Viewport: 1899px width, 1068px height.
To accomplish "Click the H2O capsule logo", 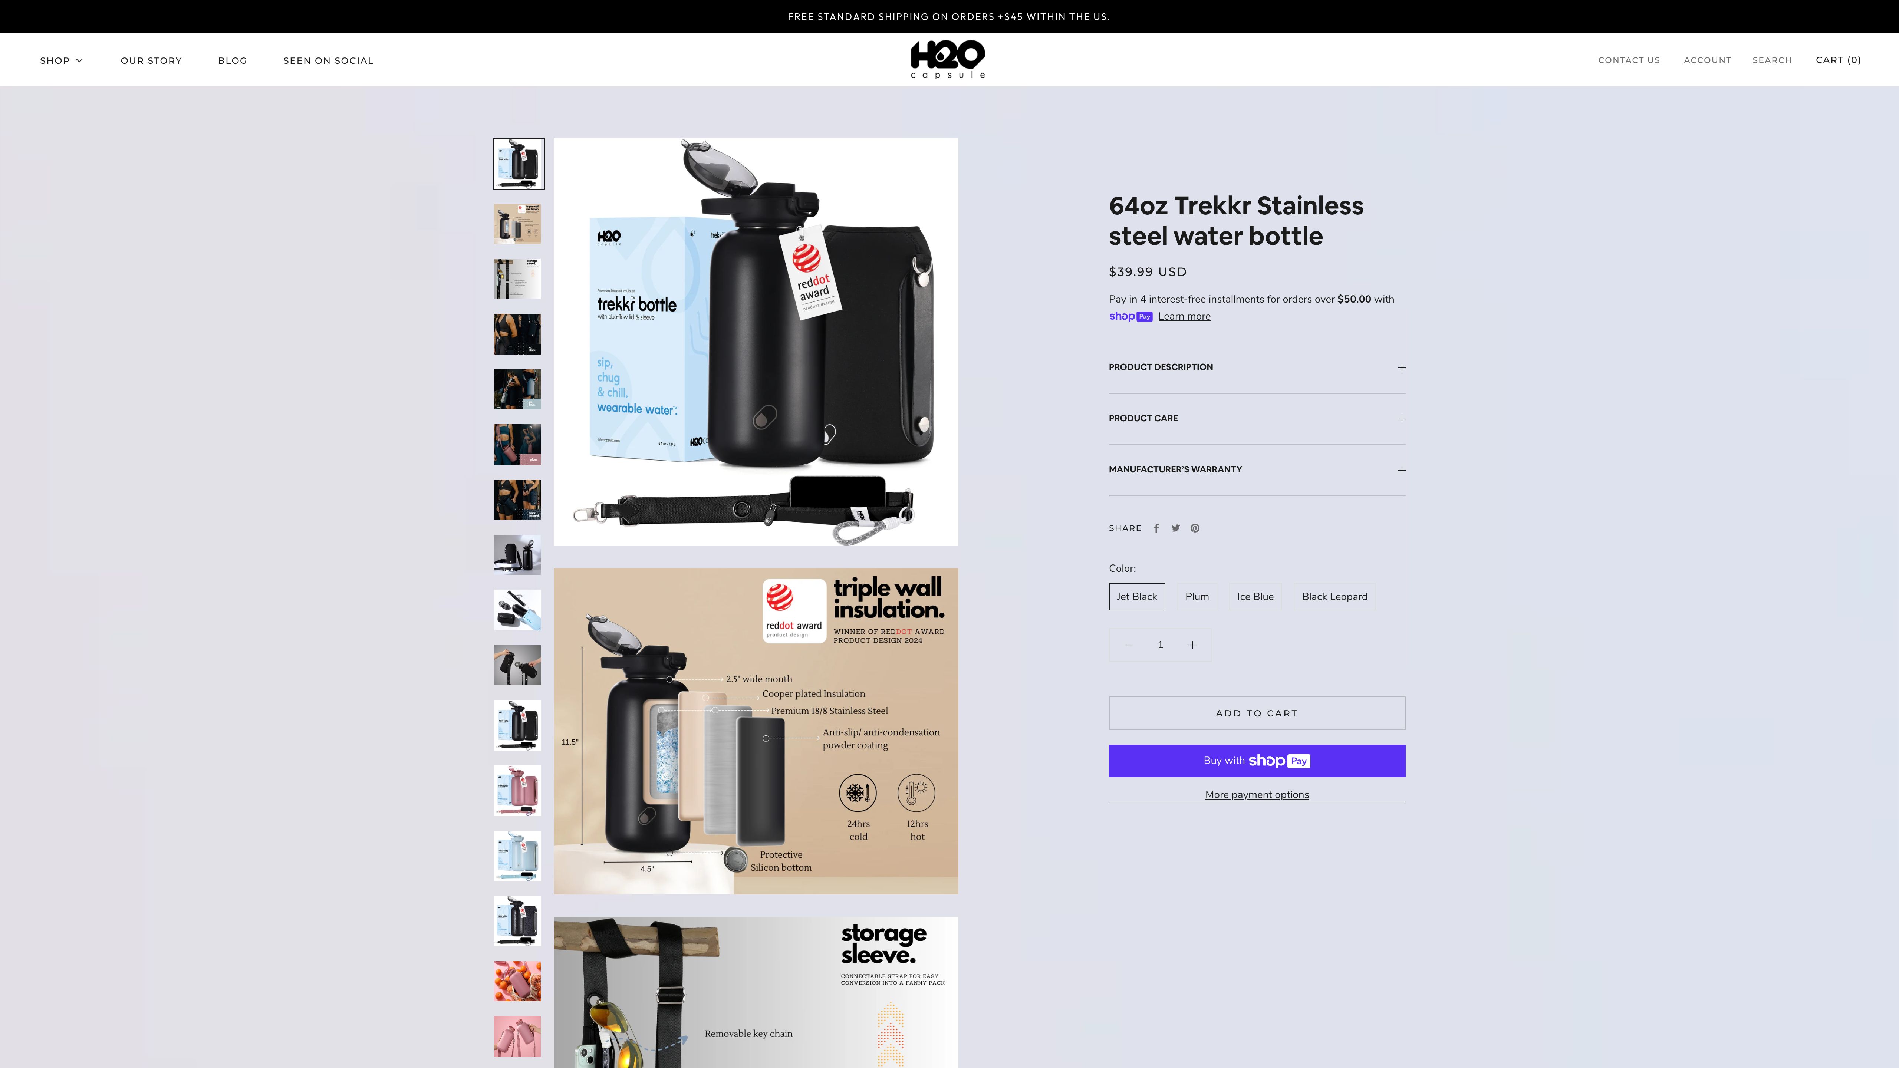I will pos(948,60).
